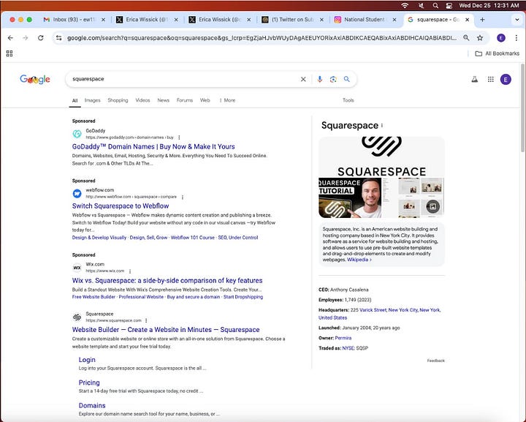Open GoDaddy Domain Names ad link

coord(153,147)
